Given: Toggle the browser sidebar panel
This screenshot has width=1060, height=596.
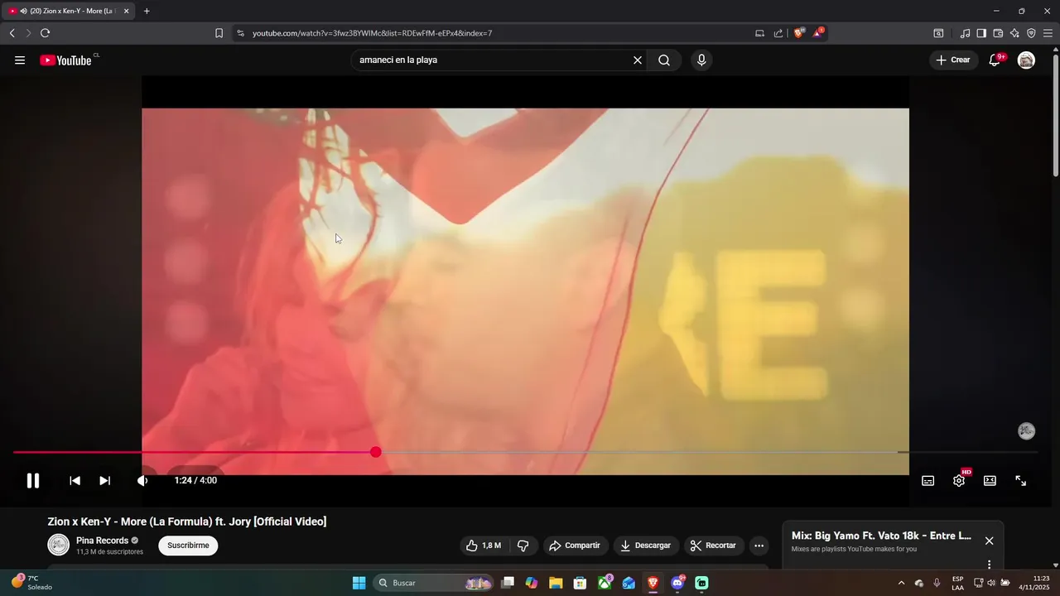Looking at the screenshot, I should 981,33.
